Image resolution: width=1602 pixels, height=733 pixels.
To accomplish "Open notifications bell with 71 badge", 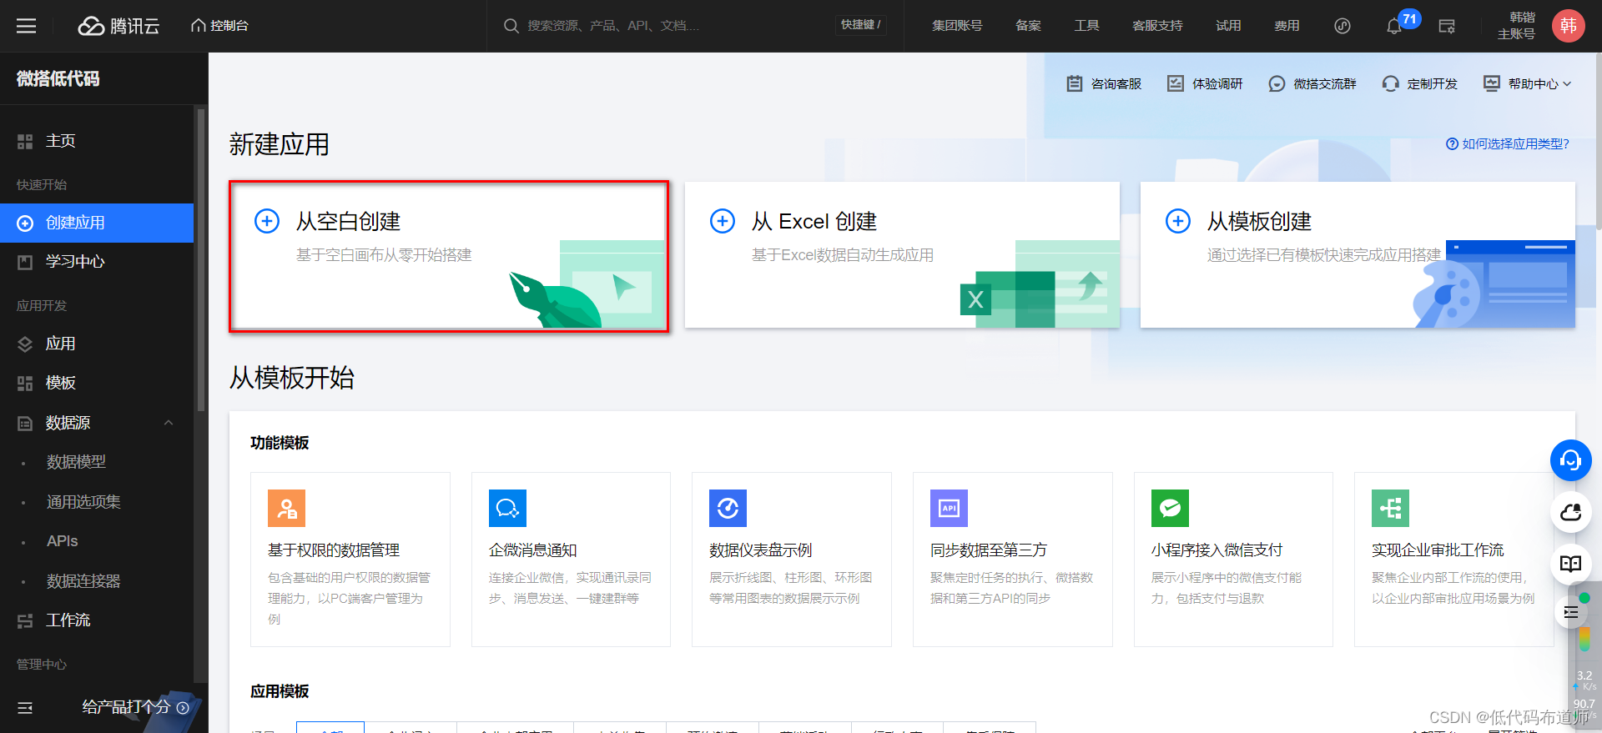I will tap(1394, 27).
